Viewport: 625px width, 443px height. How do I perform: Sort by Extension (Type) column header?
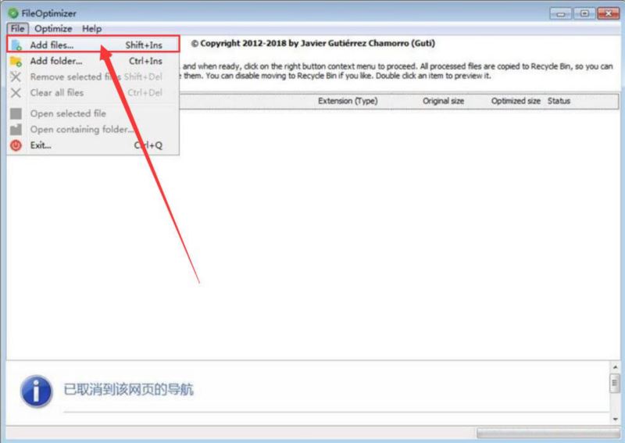click(x=348, y=101)
